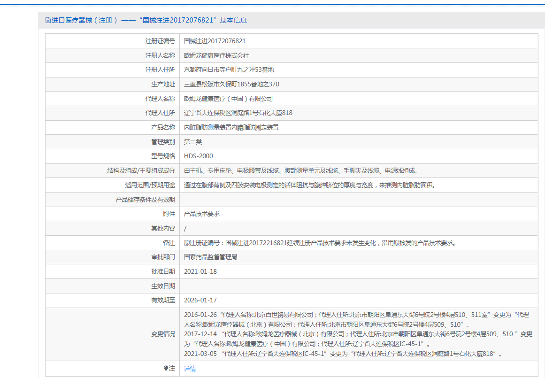The image size is (545, 378).
Task: Open the 详情 link
Action: (190, 369)
